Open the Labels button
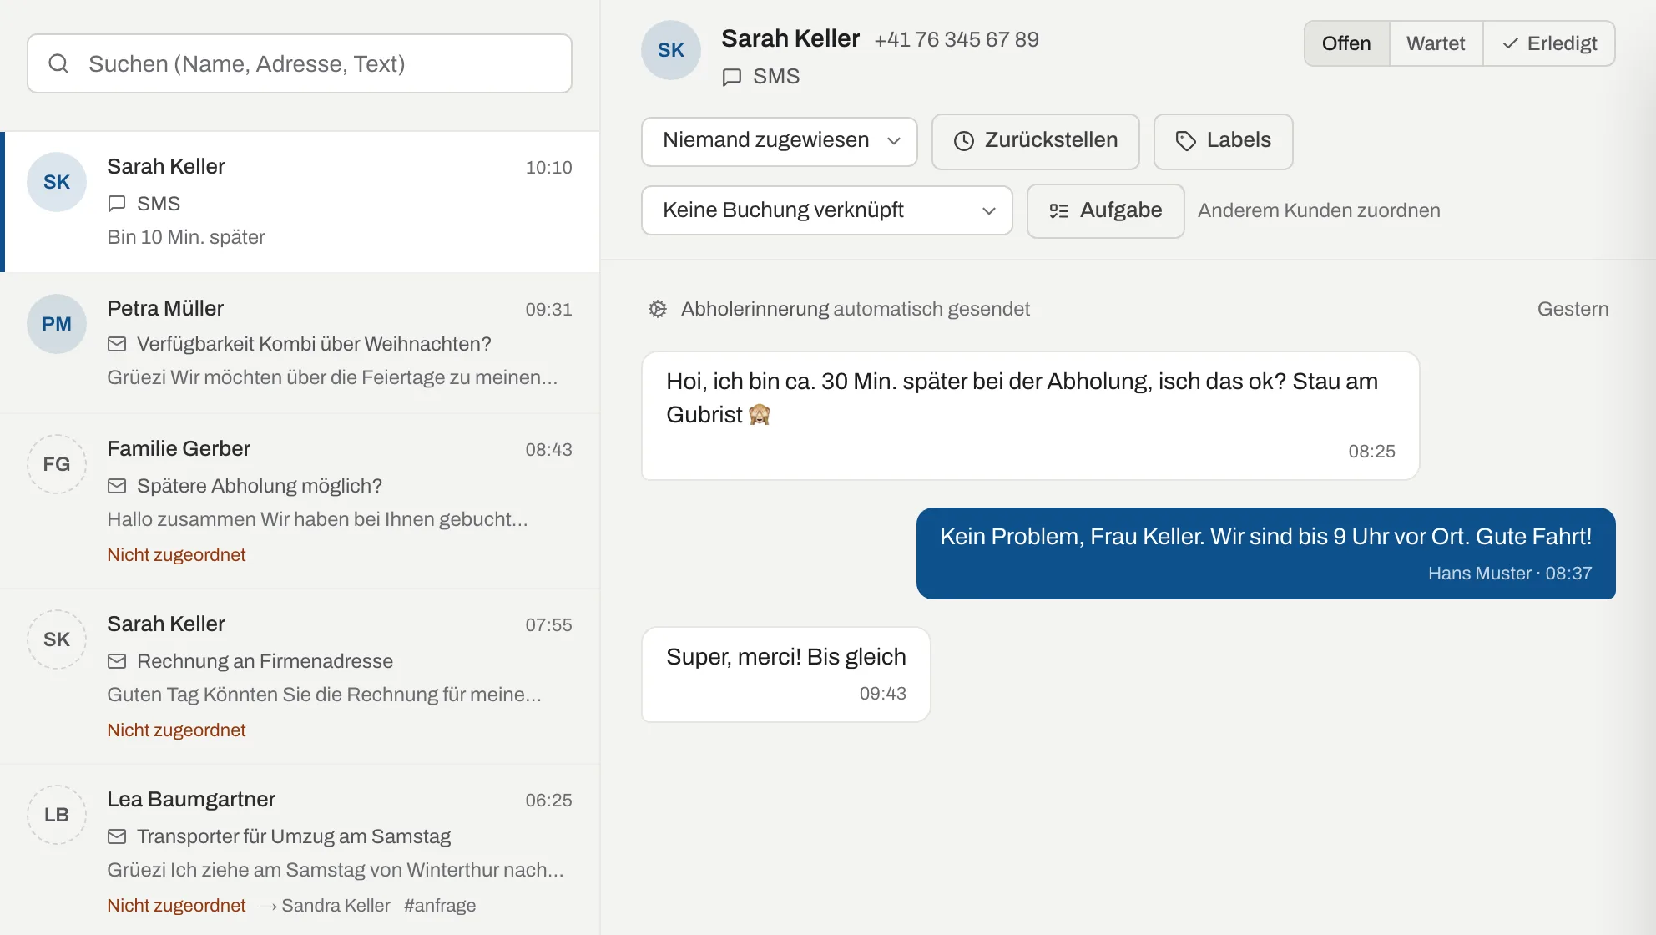Screen dimensions: 1656x935 1223,141
